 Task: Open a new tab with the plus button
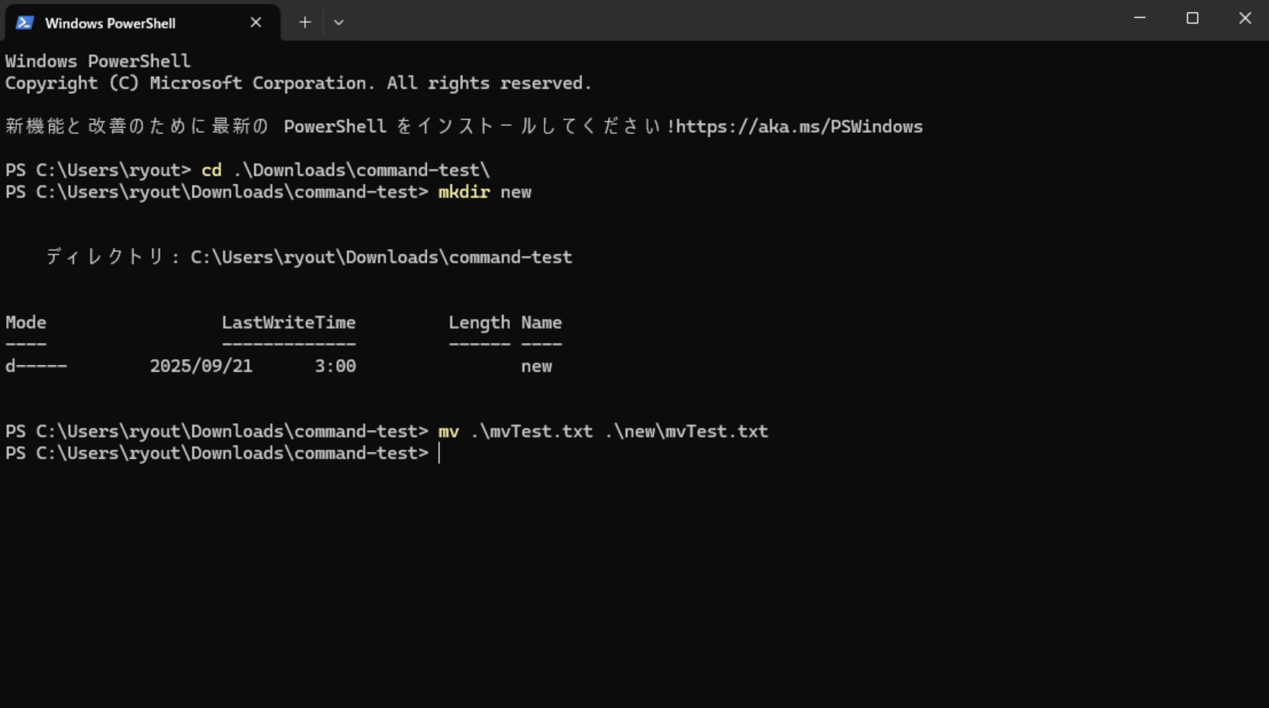click(x=305, y=23)
